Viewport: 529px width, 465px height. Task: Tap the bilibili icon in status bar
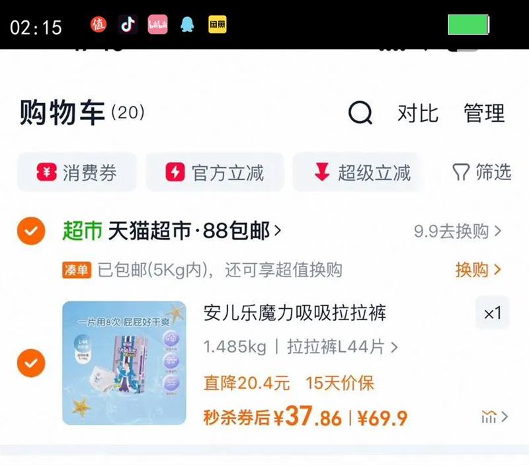(157, 24)
